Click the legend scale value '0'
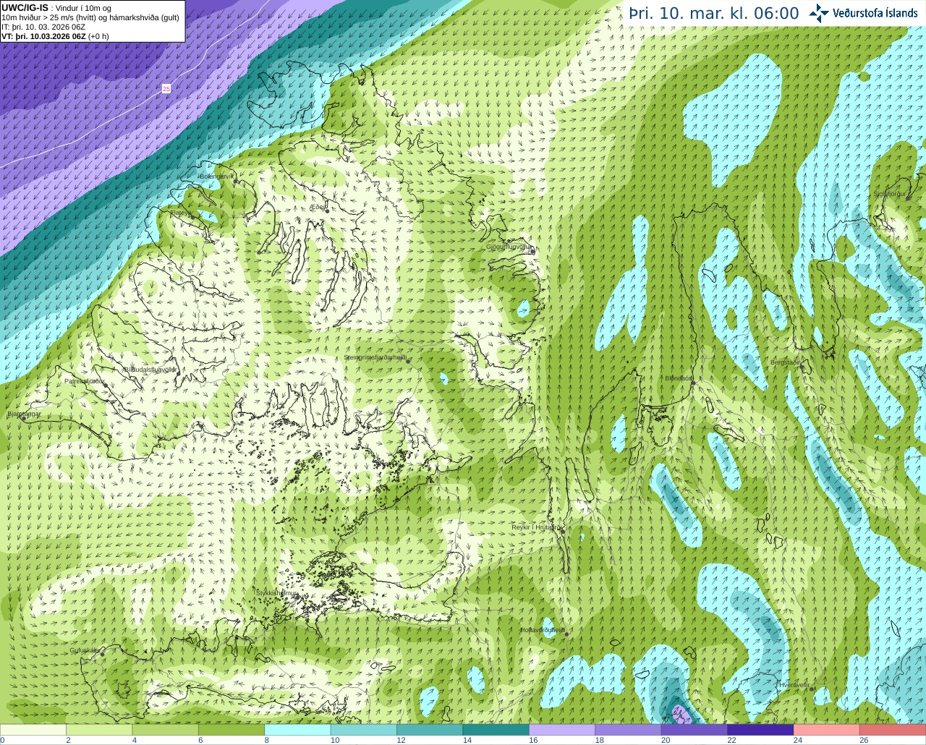This screenshot has width=926, height=745. (x=2, y=740)
